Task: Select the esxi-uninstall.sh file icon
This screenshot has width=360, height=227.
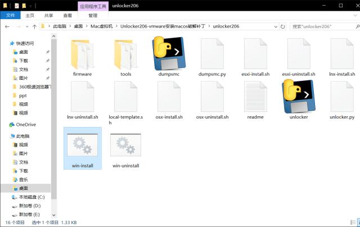Action: pos(299,54)
